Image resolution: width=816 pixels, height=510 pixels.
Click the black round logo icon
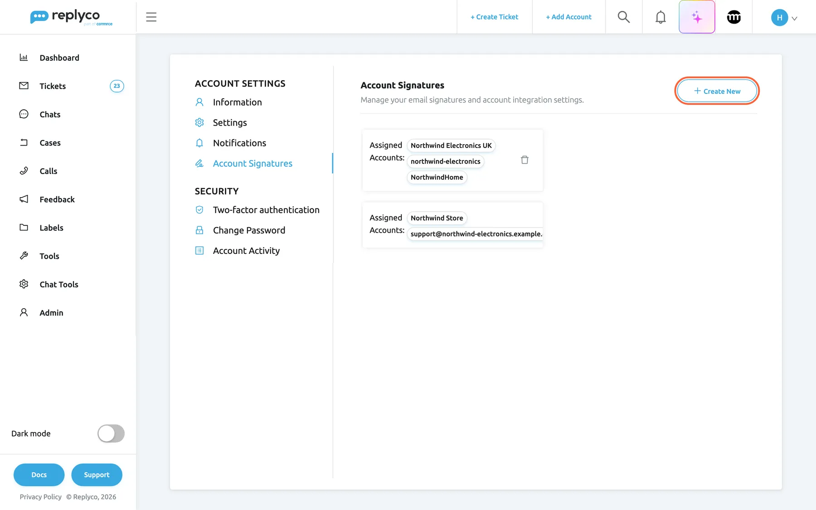pyautogui.click(x=733, y=17)
